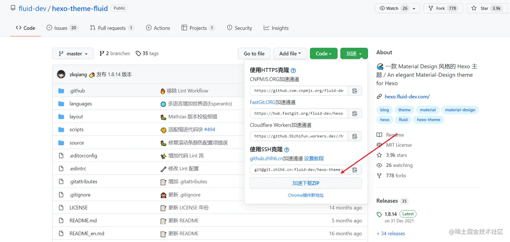Open the Watch dropdown
The image size is (510, 242).
pyautogui.click(x=397, y=8)
